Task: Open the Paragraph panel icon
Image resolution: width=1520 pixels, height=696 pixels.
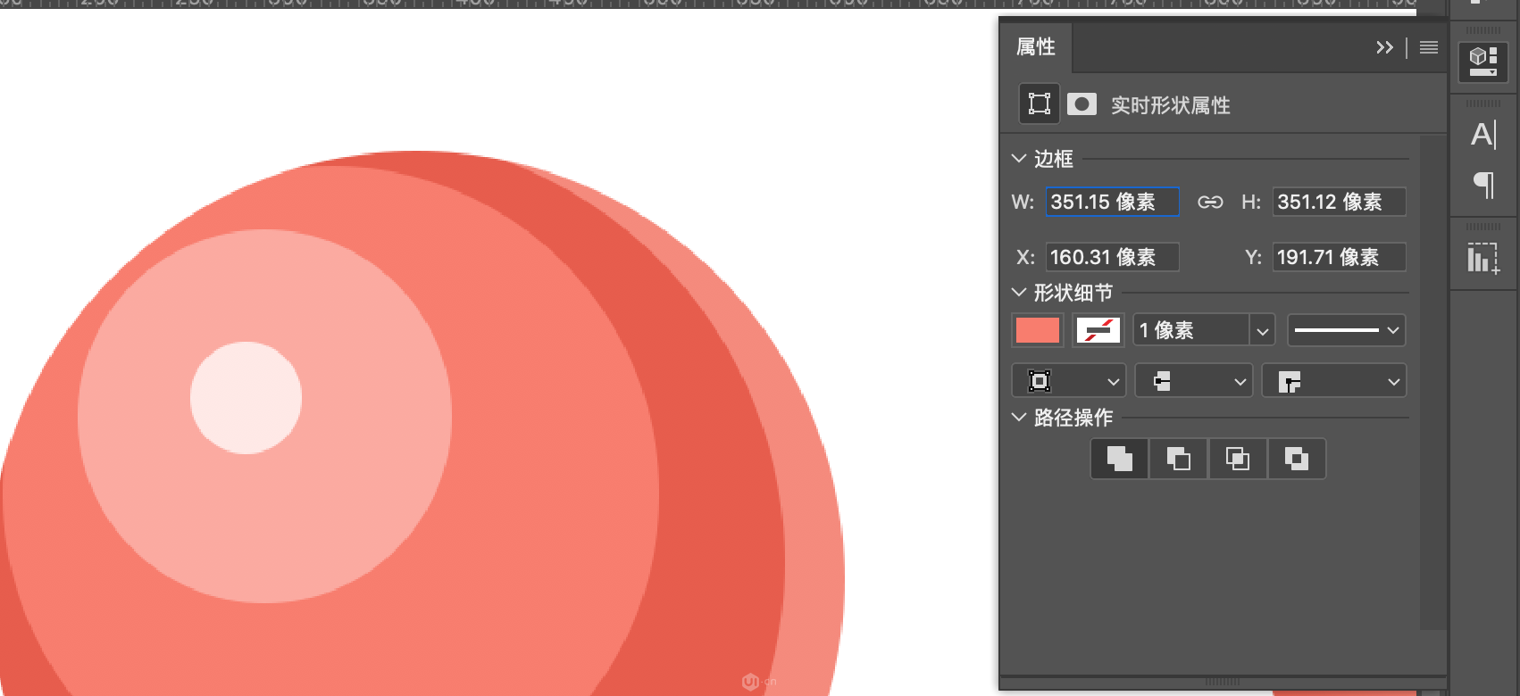Action: [1483, 185]
